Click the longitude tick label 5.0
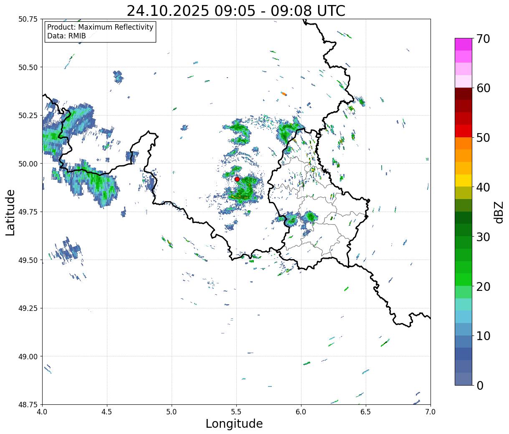509x434 pixels. (x=172, y=411)
